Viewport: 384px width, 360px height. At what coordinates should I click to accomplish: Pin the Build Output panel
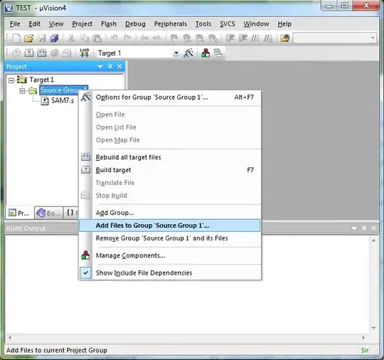tap(364, 228)
